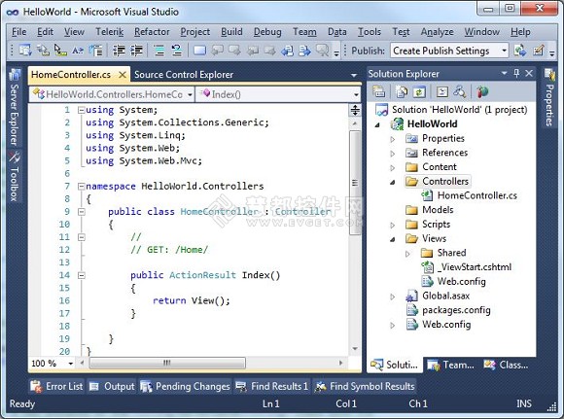This screenshot has height=419, width=564.
Task: Open the Analyze menu
Action: 437,32
